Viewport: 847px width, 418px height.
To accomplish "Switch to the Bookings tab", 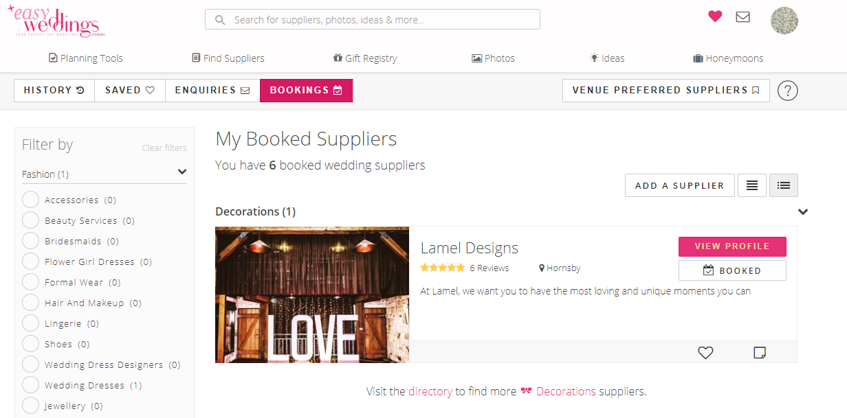I will tap(306, 90).
